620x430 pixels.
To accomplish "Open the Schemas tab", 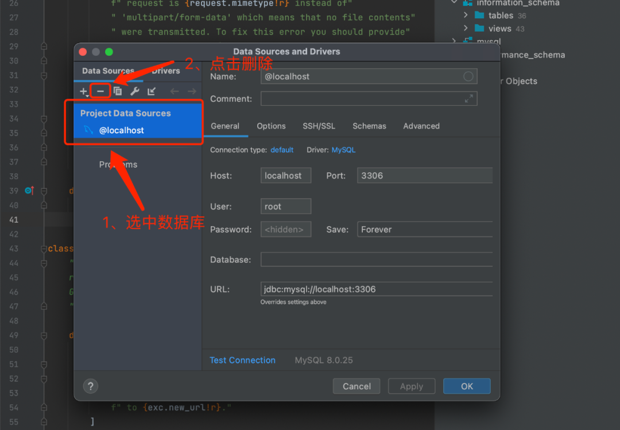I will (369, 126).
